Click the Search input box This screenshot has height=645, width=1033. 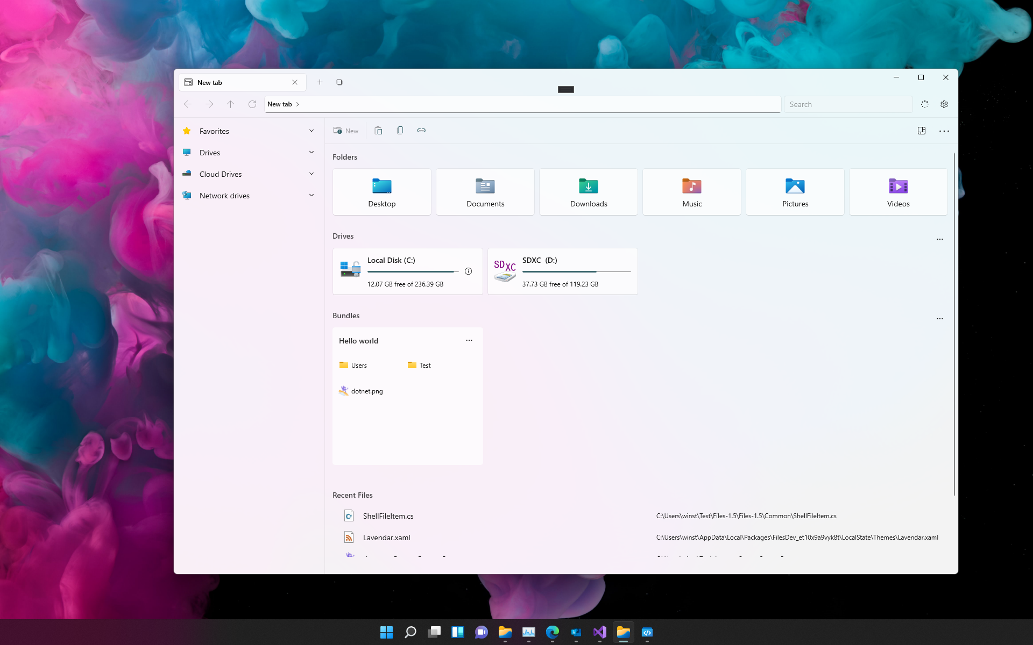pyautogui.click(x=848, y=104)
